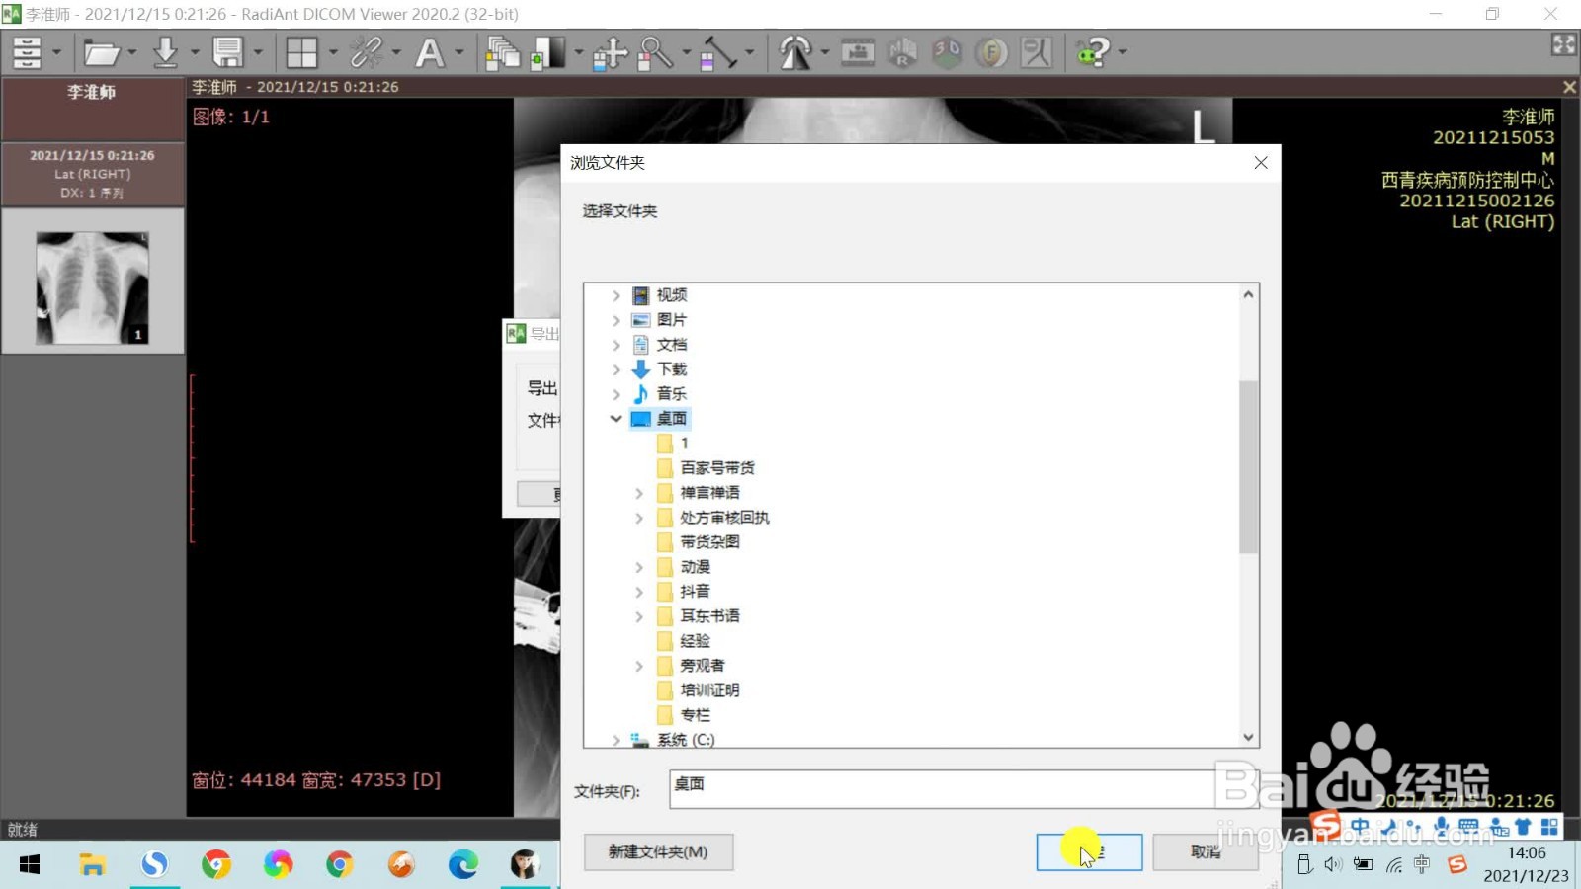Open dropdown arrow beside length measurement tool

coord(750,52)
